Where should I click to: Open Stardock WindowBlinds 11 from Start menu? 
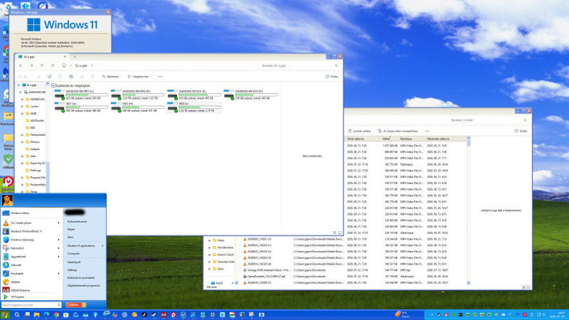[31, 231]
